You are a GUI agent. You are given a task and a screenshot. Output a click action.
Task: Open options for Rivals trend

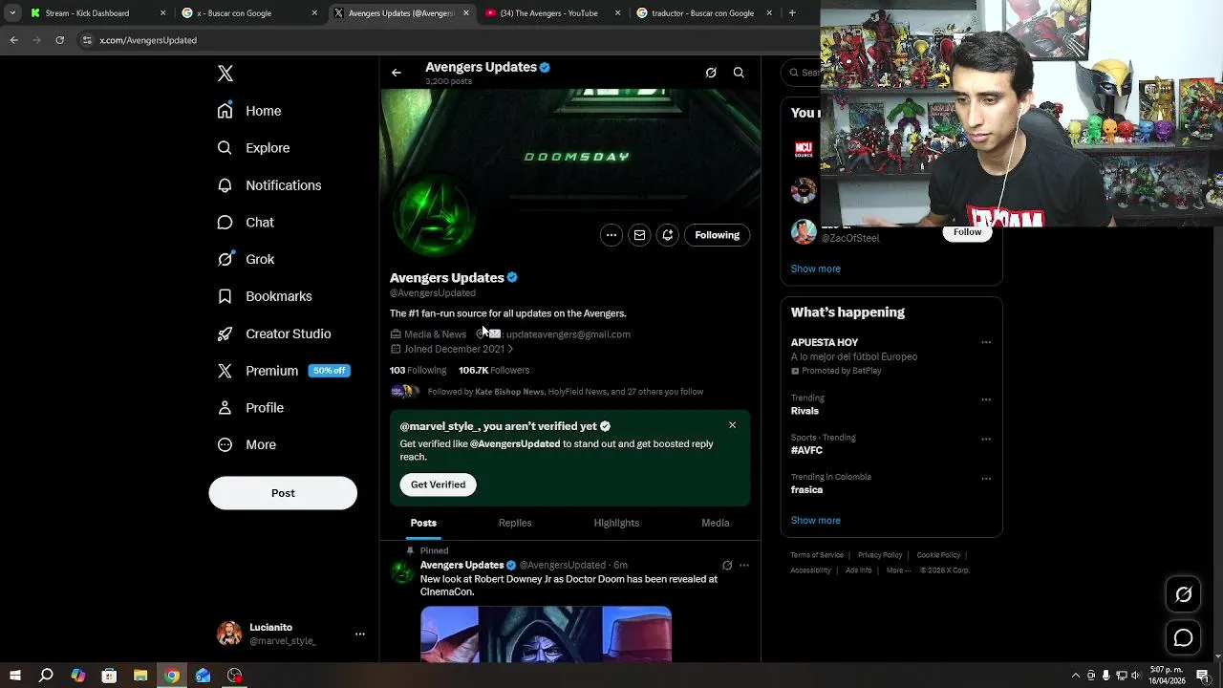986,399
